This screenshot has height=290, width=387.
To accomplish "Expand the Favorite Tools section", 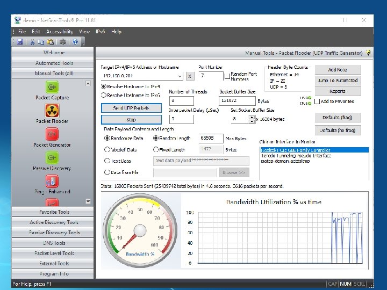I will click(54, 212).
